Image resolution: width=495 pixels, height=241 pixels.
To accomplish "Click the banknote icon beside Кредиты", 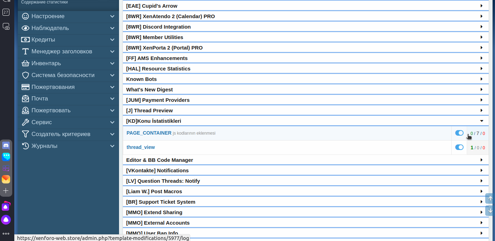I will tap(25, 40).
